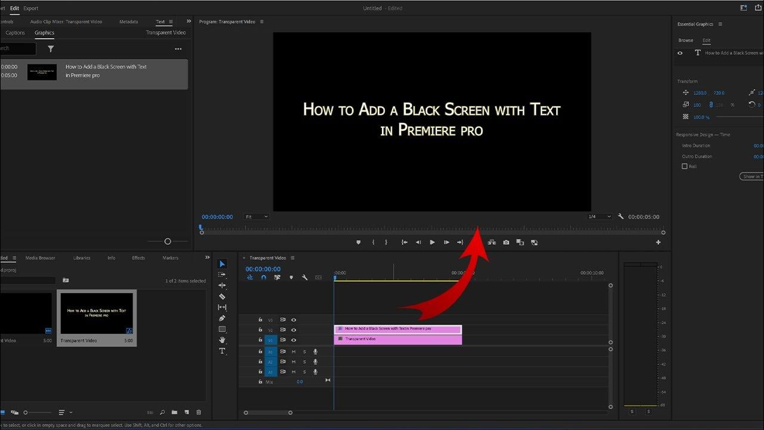Viewport: 764px width, 430px height.
Task: Select the Razor tool
Action: pyautogui.click(x=222, y=296)
